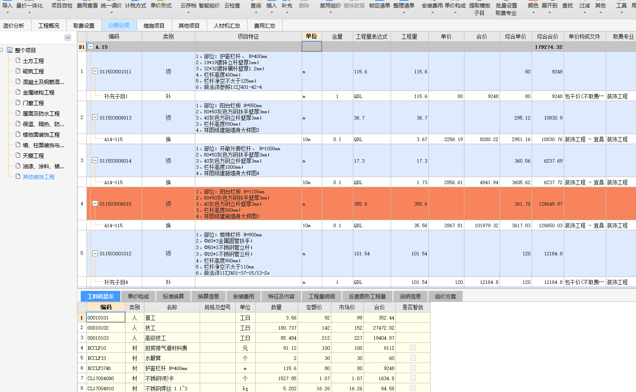
Task: Select code cell 00010101 in materials table
Action: click(x=106, y=317)
